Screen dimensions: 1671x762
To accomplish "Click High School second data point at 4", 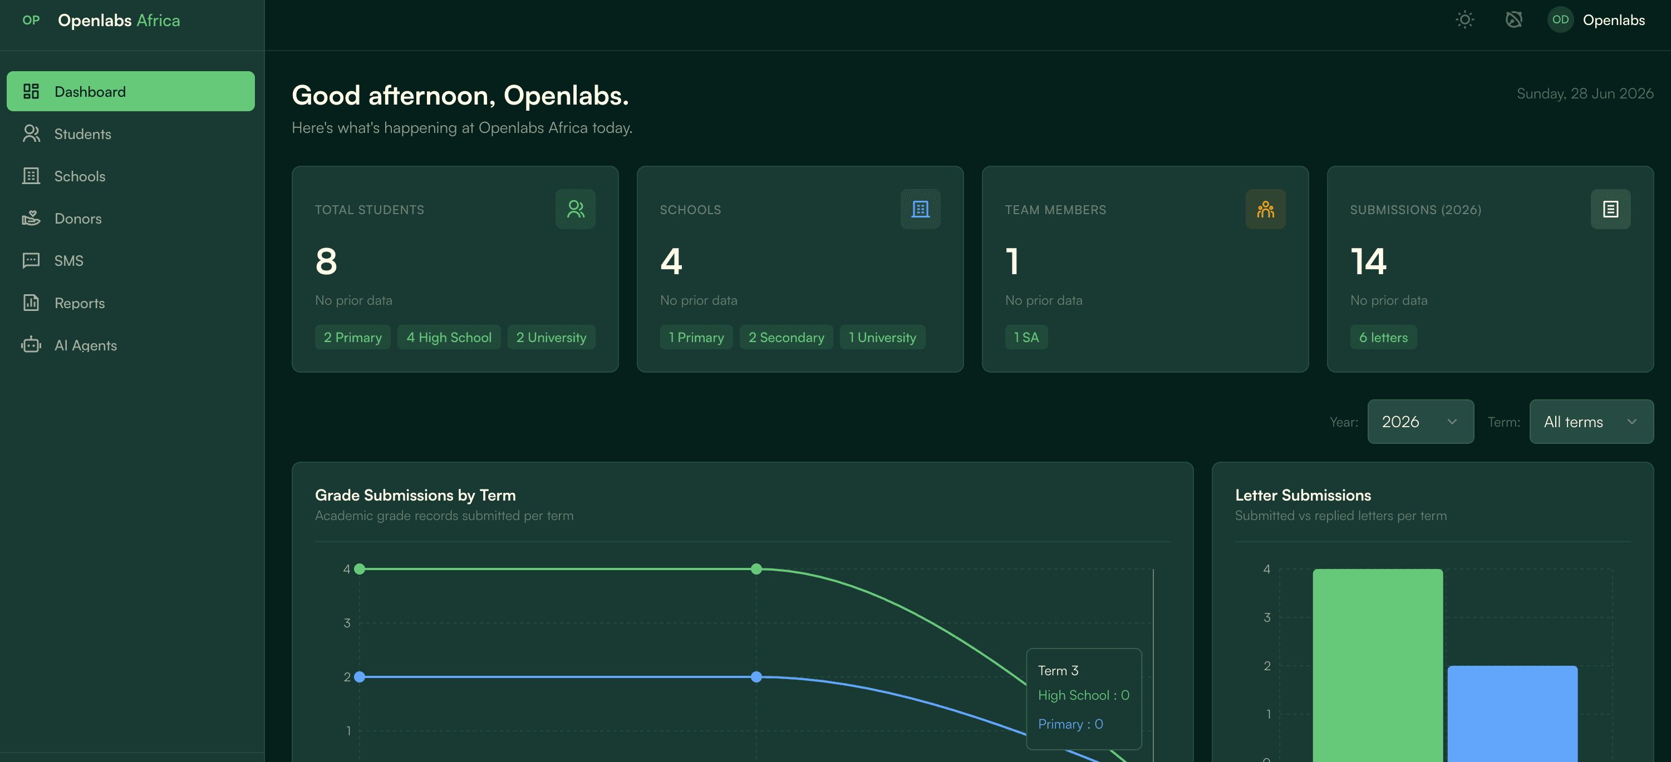I will pos(756,569).
